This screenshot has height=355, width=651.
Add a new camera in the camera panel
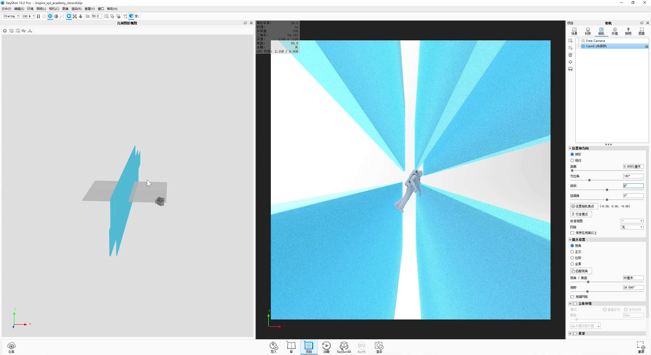570,41
